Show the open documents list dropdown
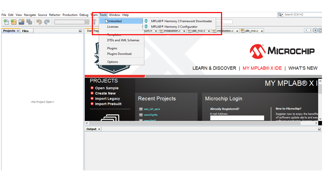The image size is (323, 181). click(315, 30)
